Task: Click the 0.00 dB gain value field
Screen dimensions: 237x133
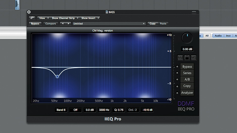Action: [187, 49]
